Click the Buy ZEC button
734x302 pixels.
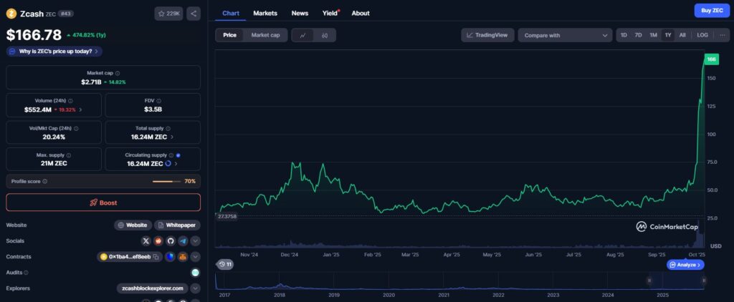click(712, 10)
